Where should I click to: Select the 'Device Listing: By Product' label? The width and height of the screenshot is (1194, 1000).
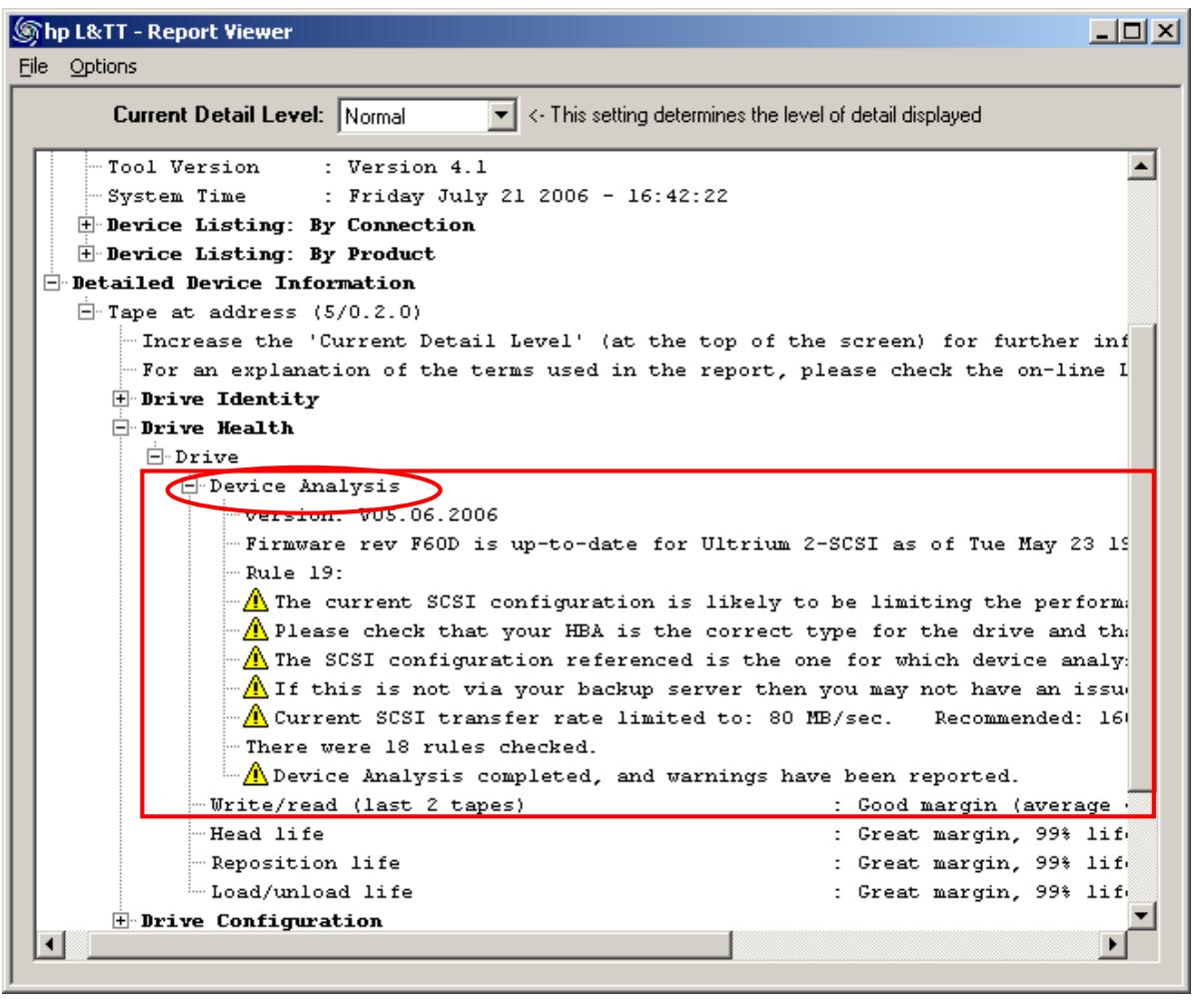pos(271,254)
